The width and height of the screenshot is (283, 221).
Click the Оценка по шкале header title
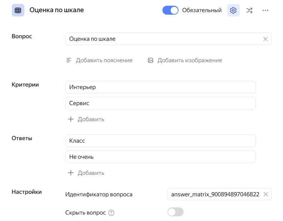coord(57,10)
